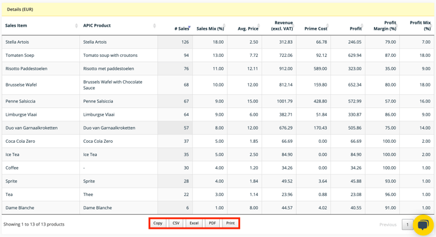The width and height of the screenshot is (436, 237).
Task: Click sales mix value 18.00 for Stella Artois
Action: (x=218, y=42)
